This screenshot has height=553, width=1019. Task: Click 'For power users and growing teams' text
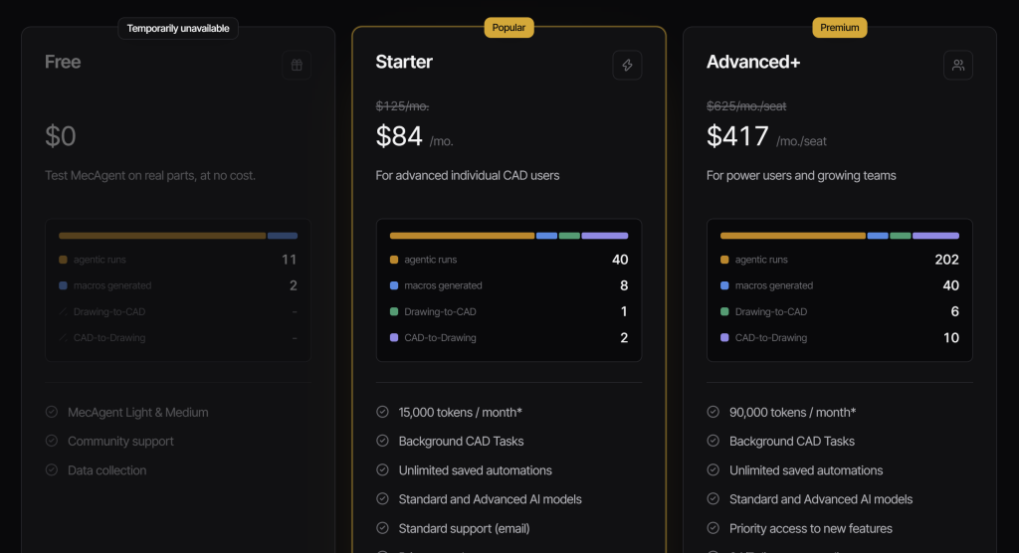click(801, 175)
